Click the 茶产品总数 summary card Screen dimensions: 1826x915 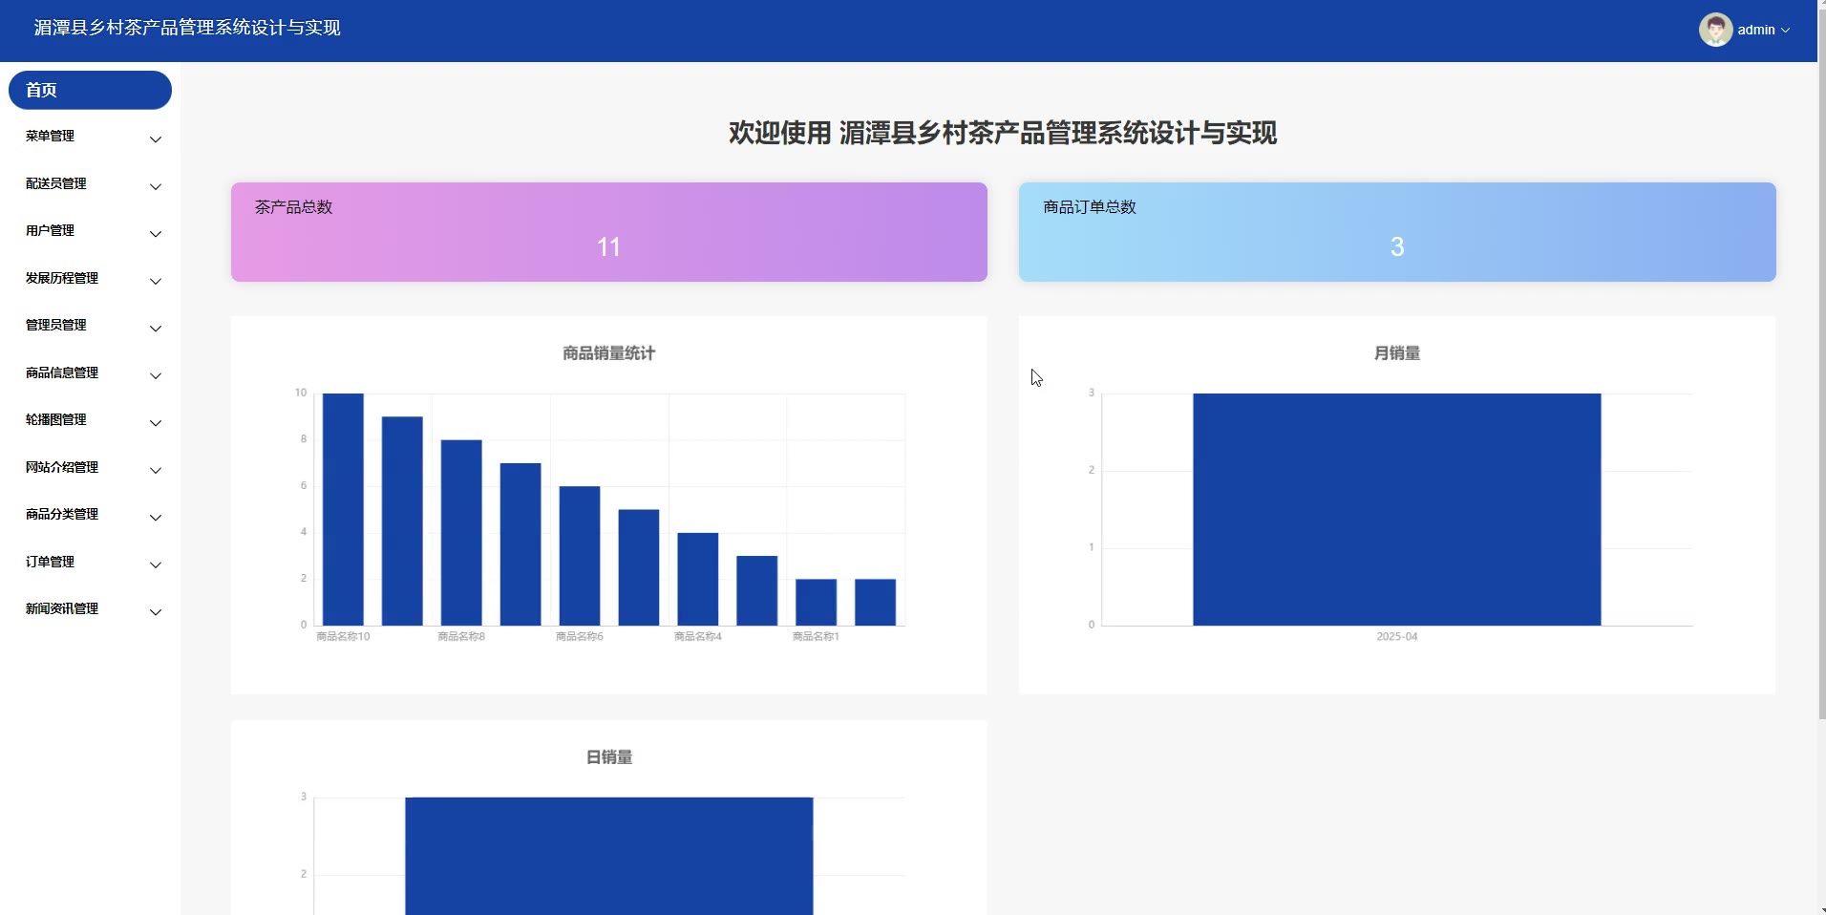[609, 232]
